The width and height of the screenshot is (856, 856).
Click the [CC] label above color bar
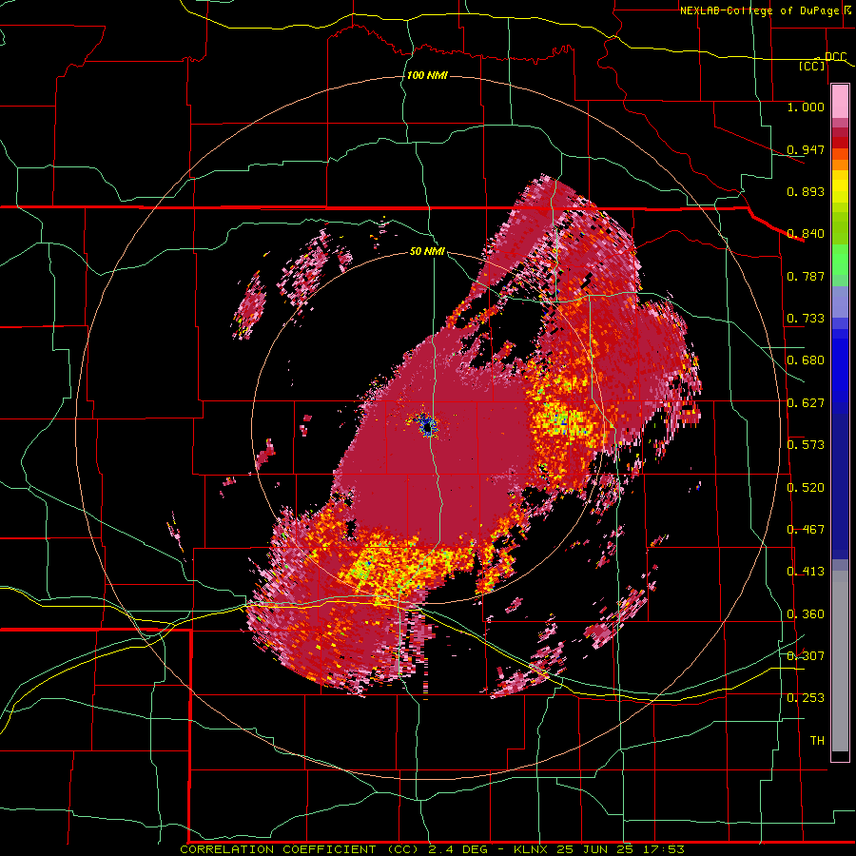[812, 66]
